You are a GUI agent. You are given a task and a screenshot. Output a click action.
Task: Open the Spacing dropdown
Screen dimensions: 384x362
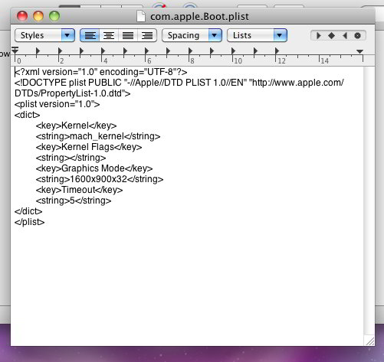[x=192, y=35]
